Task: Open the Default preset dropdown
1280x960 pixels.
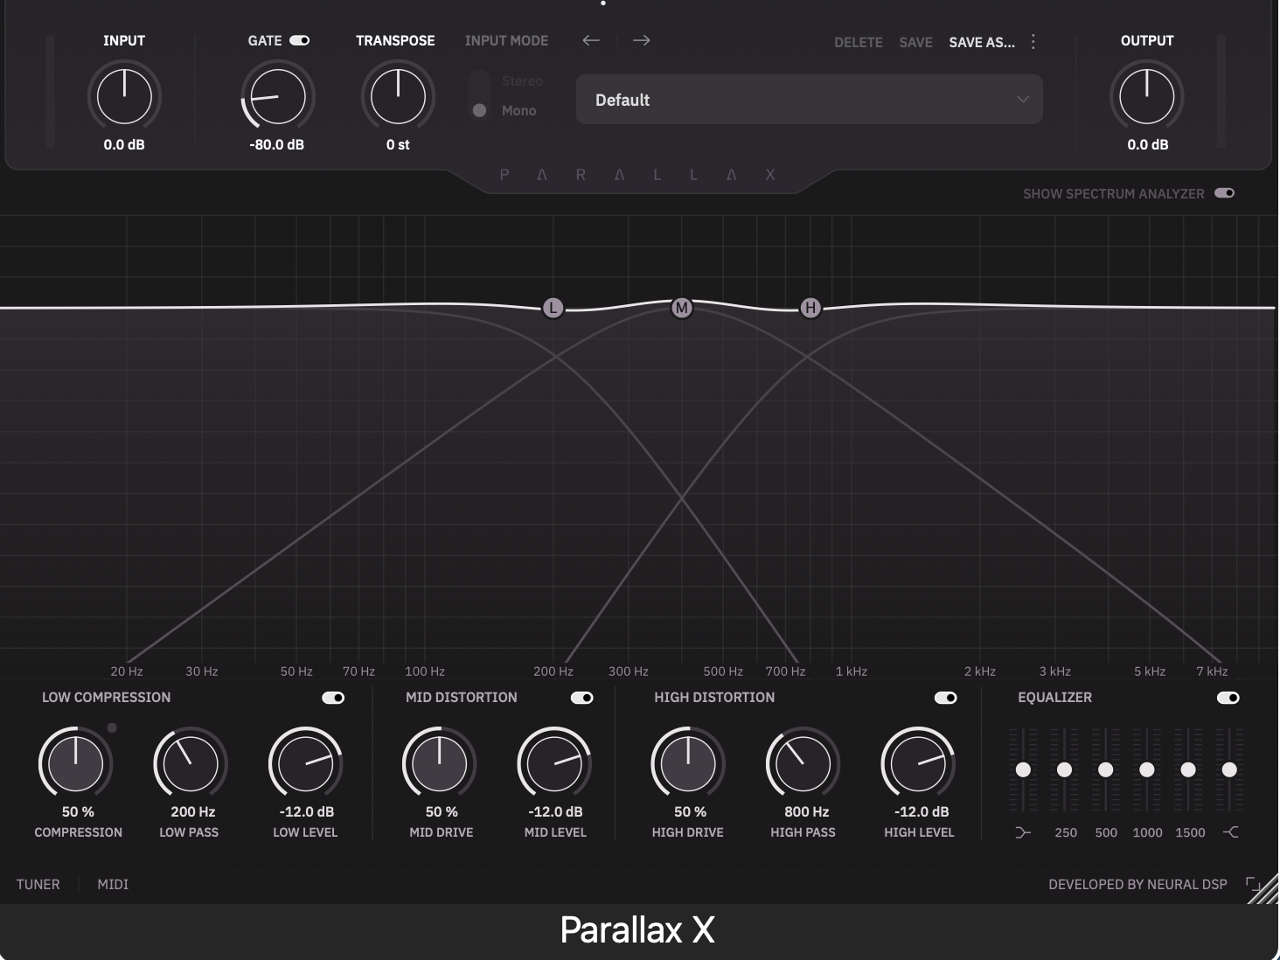Action: point(809,100)
